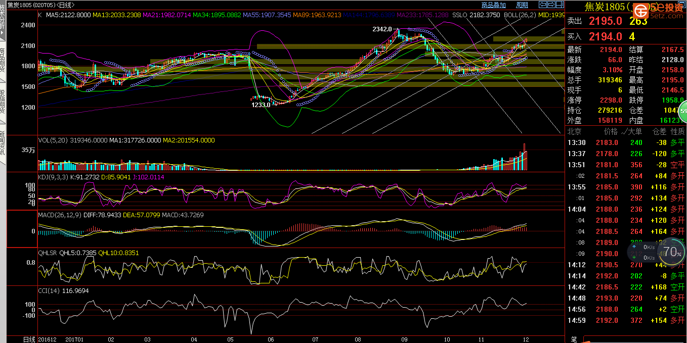Click the 跌停 value 1958.0

click(x=673, y=101)
